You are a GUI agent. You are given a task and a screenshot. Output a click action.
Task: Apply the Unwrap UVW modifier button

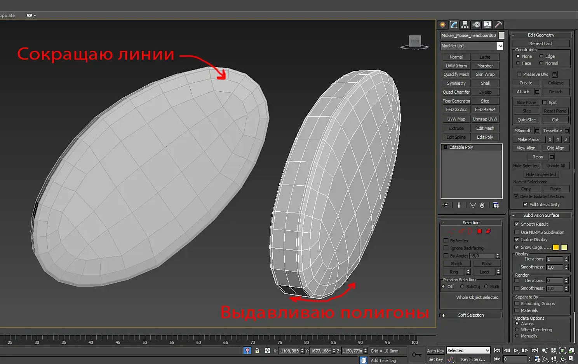[x=485, y=119]
